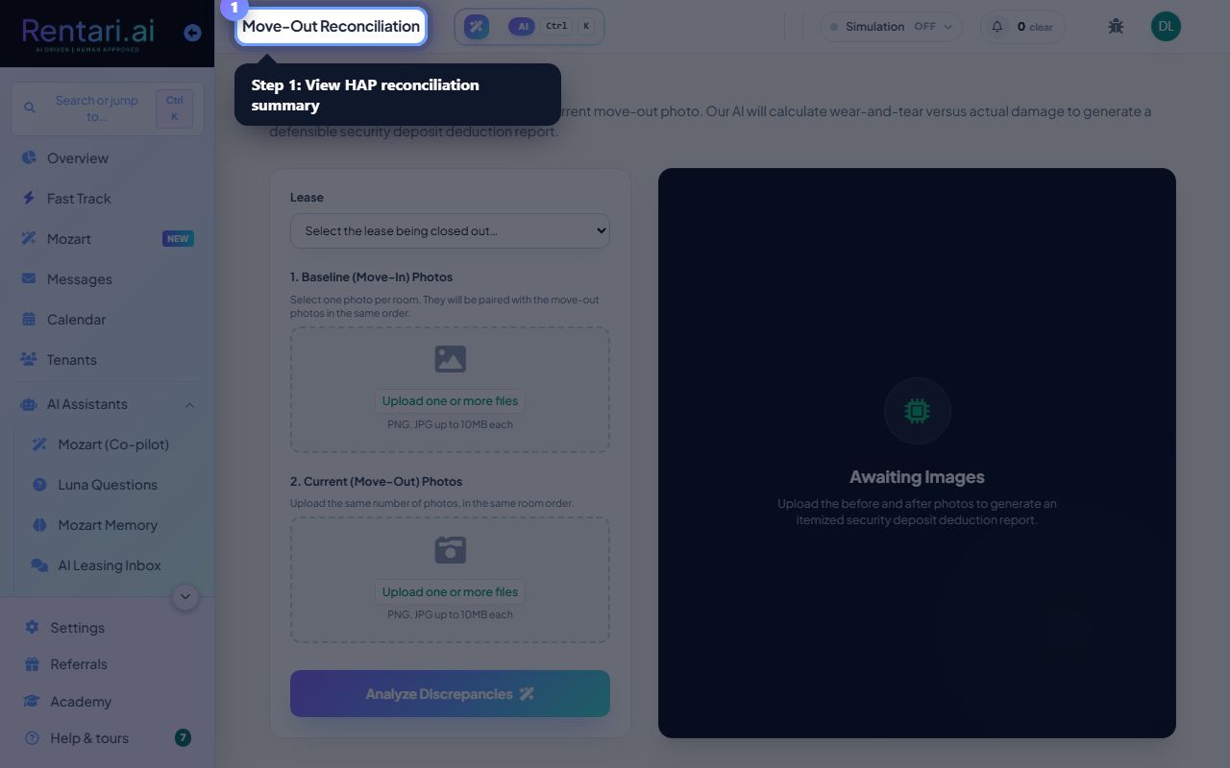Click the Step 1 HAP reconciliation tooltip
Image resolution: width=1230 pixels, height=768 pixels.
pos(398,95)
